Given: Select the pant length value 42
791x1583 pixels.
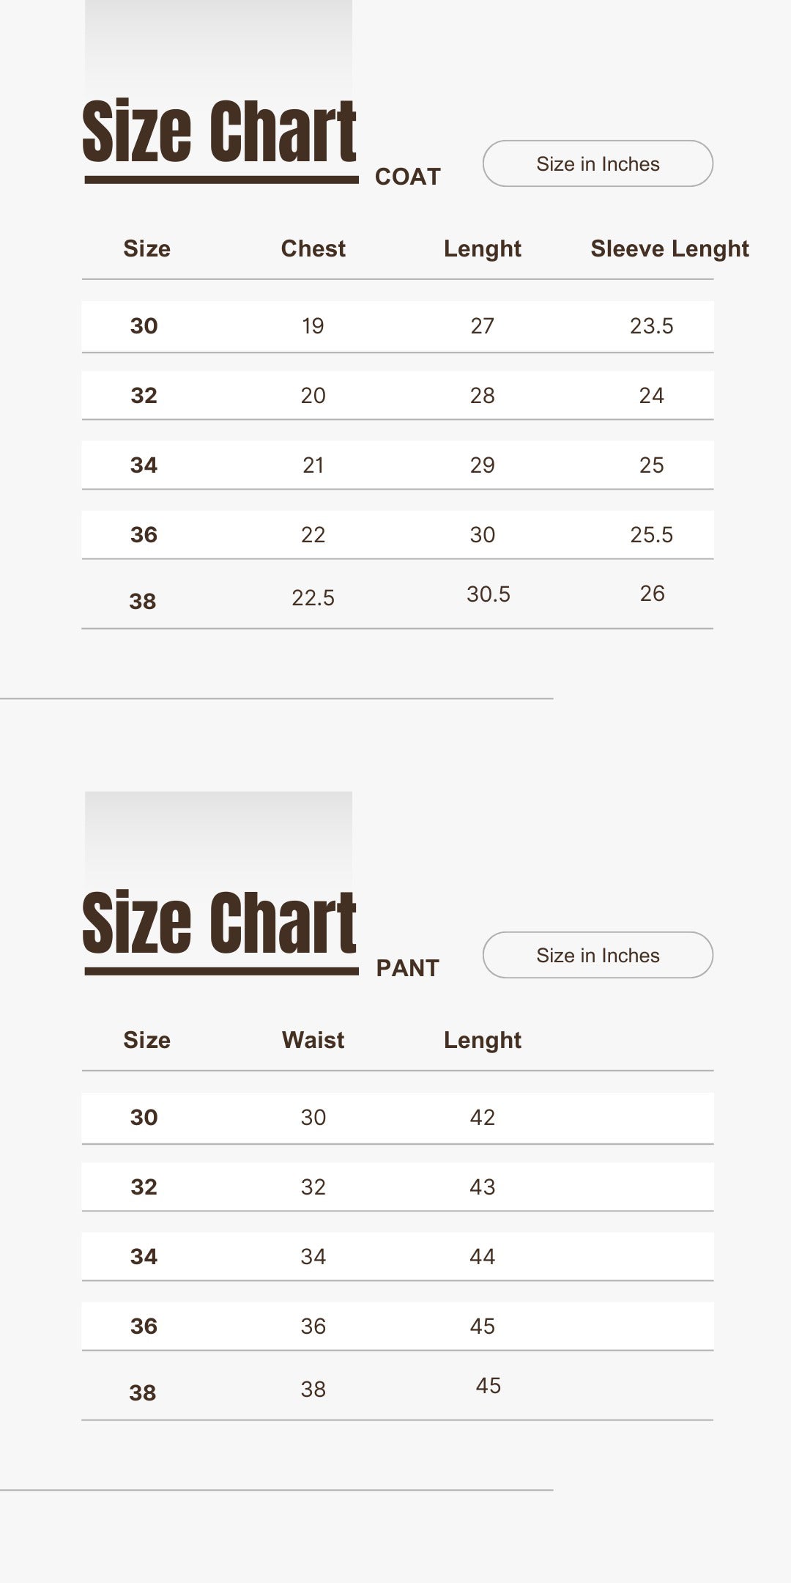Looking at the screenshot, I should [x=482, y=1118].
